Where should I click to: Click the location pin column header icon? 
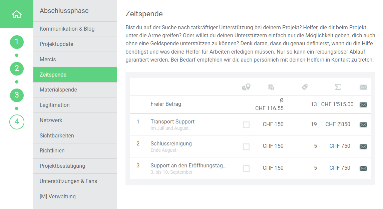(246, 87)
